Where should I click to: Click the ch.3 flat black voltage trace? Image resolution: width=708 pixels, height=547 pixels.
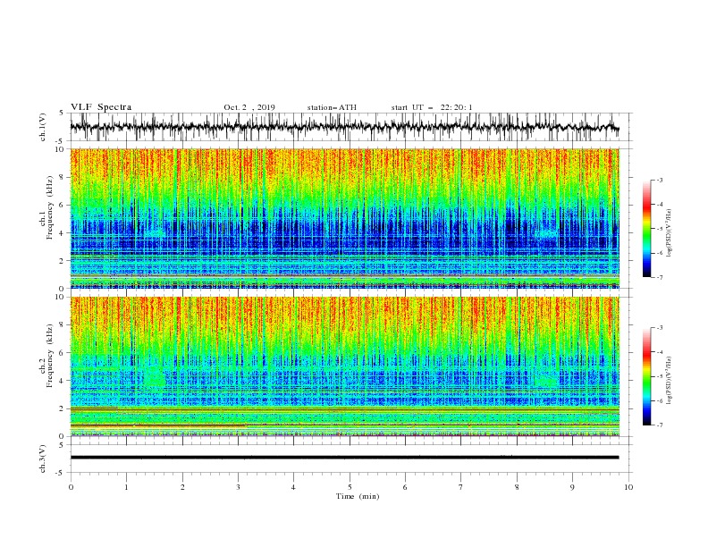coord(344,458)
